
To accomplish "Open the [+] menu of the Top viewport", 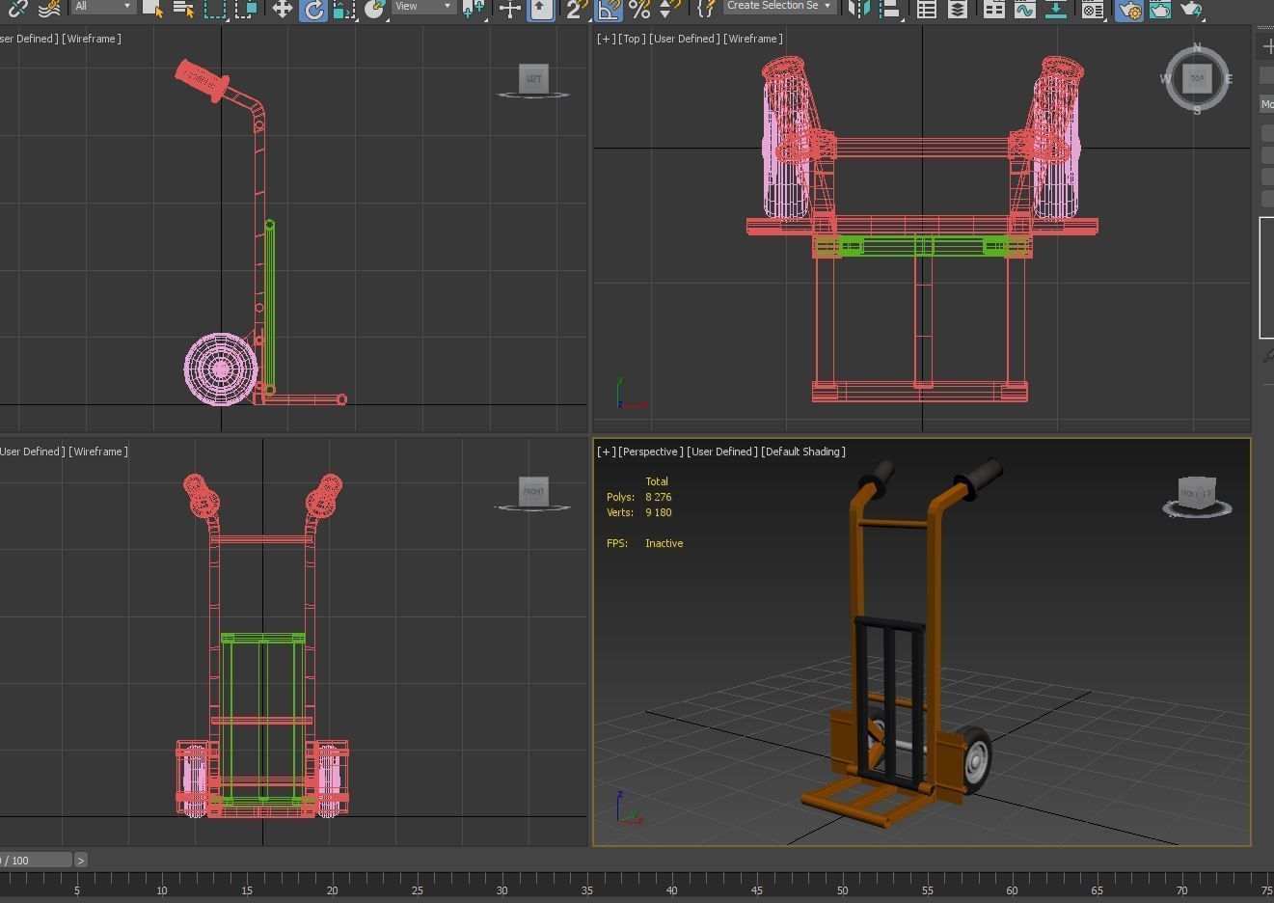I will tap(606, 39).
